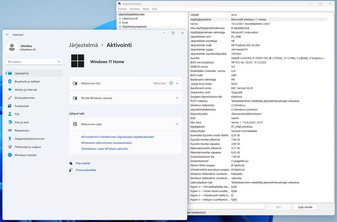Select the Windows-hakemisto row
Image resolution: width=337 pixels, height=222 pixels.
click(258, 106)
